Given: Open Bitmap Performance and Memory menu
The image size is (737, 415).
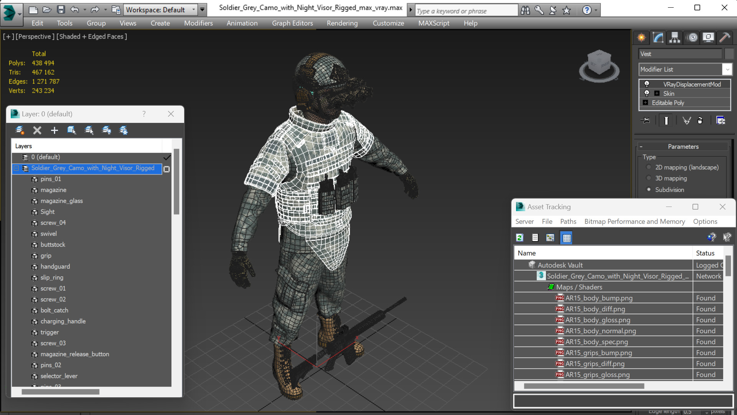Looking at the screenshot, I should 635,222.
